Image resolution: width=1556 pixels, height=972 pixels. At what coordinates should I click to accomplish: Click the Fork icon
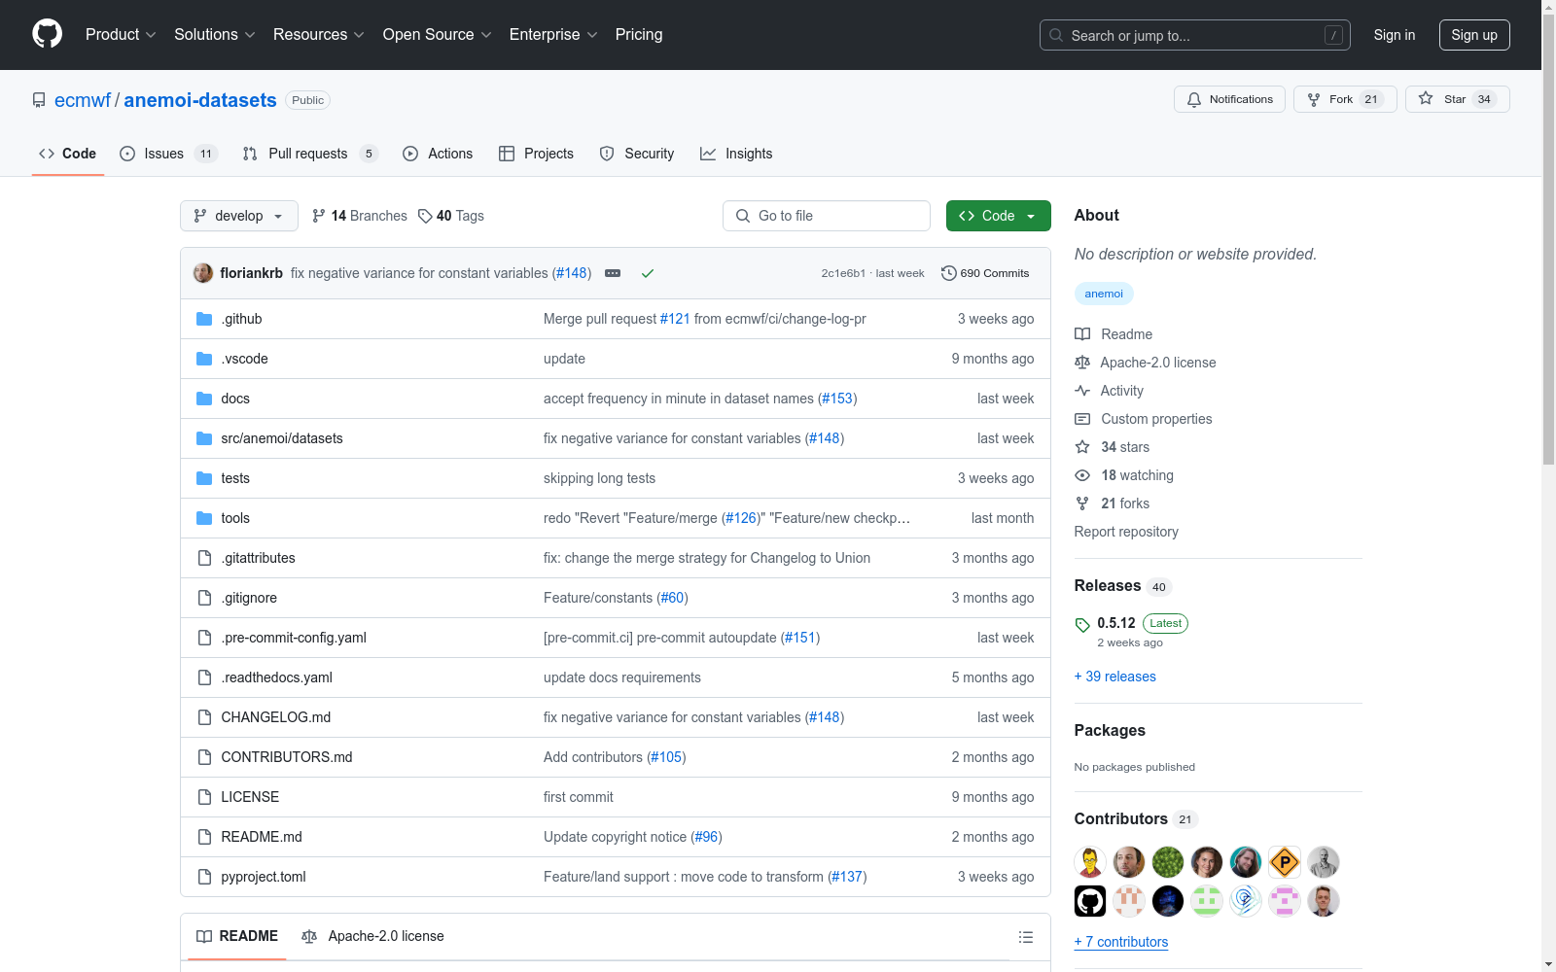1314,99
